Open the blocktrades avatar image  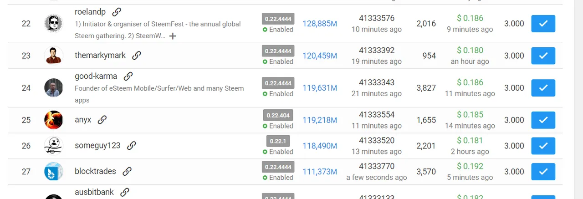point(54,172)
